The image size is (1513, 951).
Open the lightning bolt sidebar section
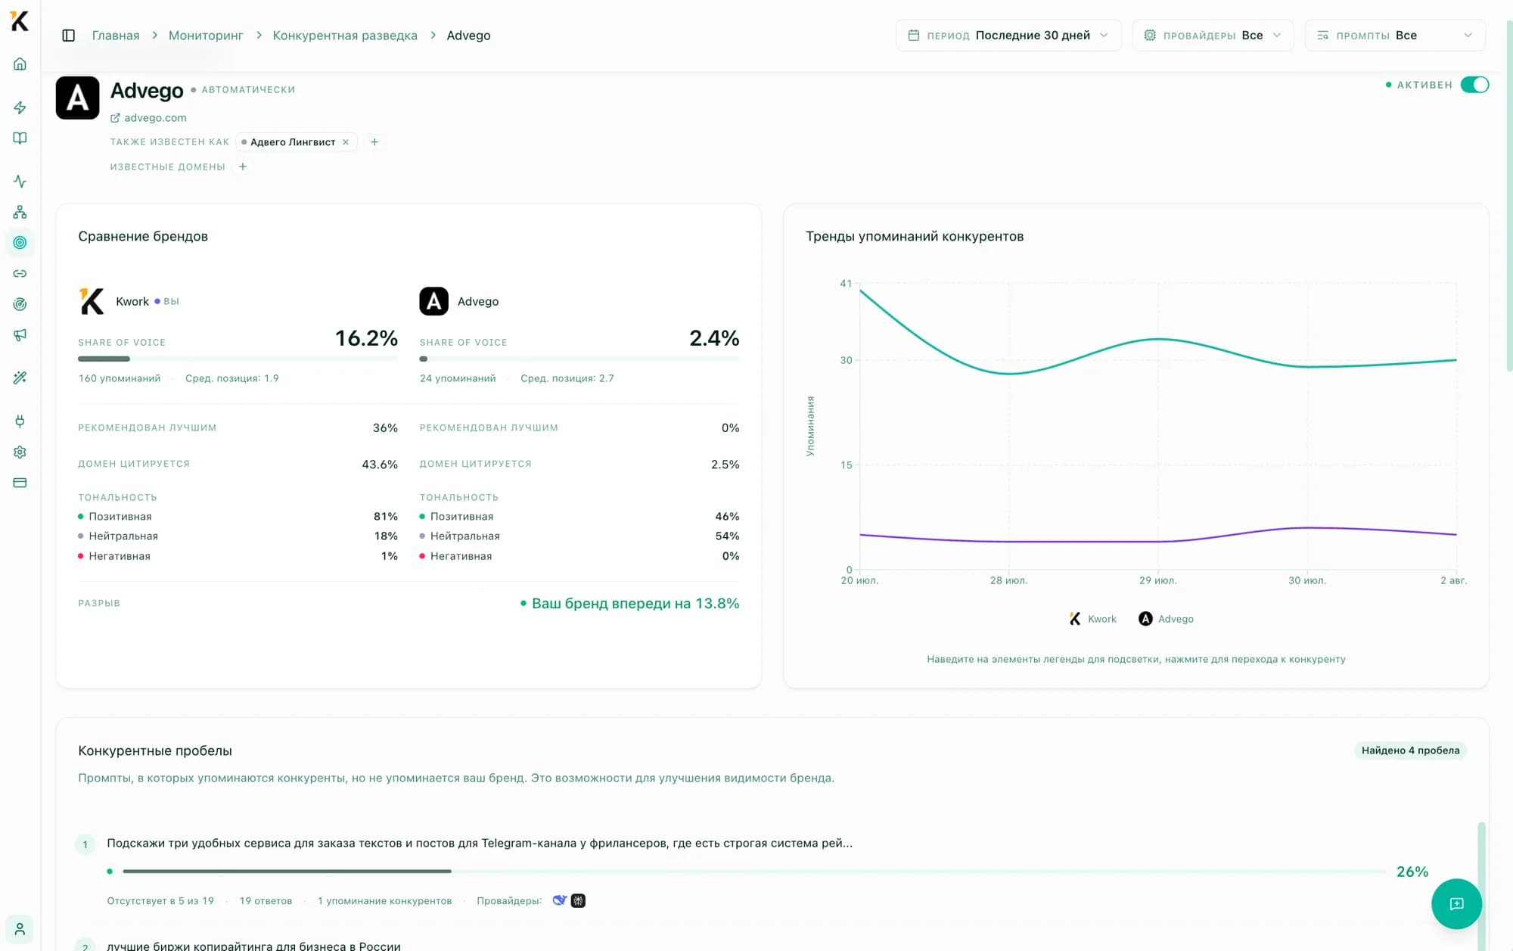(20, 107)
